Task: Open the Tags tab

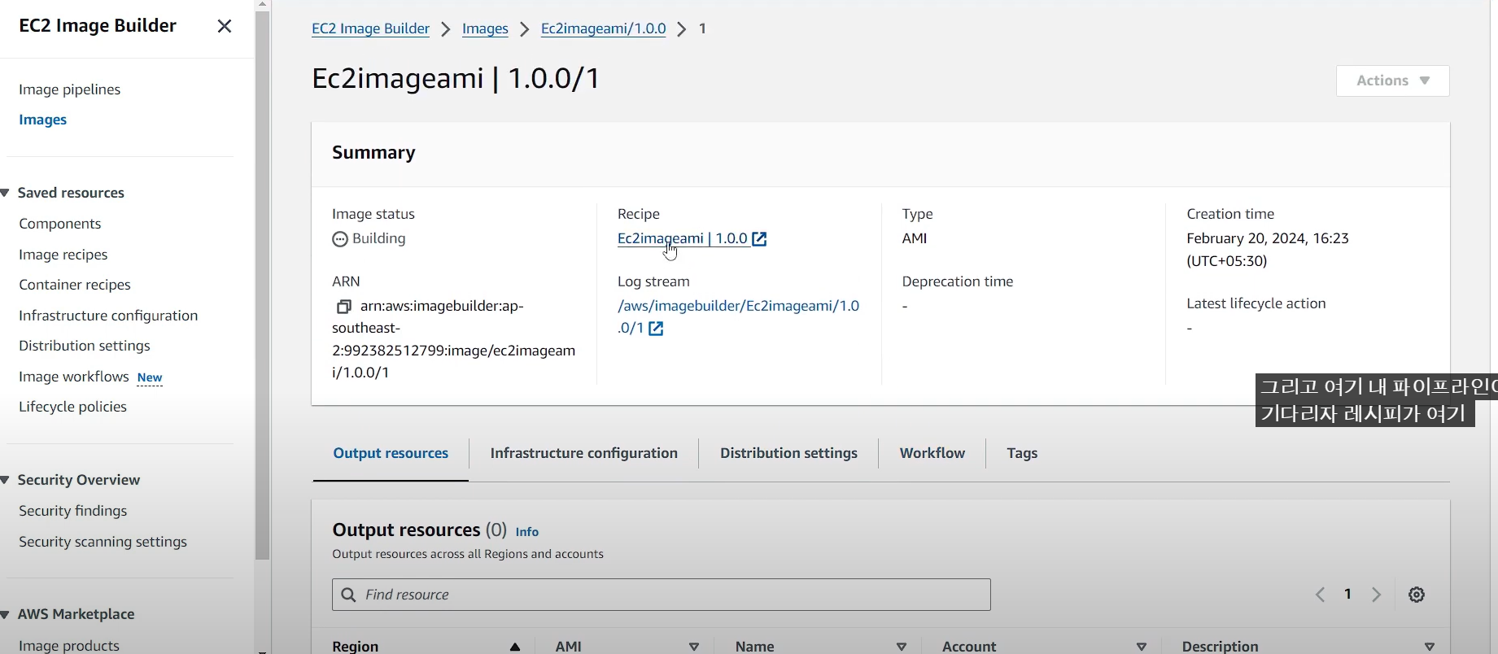Action: pyautogui.click(x=1022, y=453)
